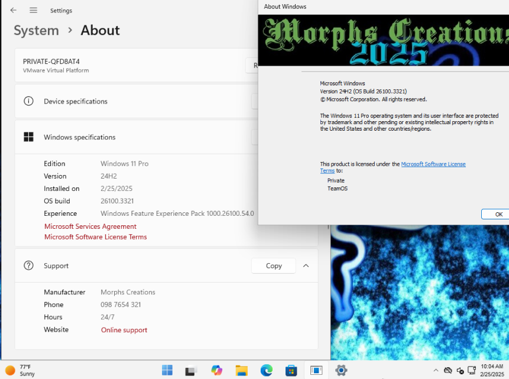Open Microsoft Services Agreement link
The height and width of the screenshot is (379, 509).
pos(90,226)
